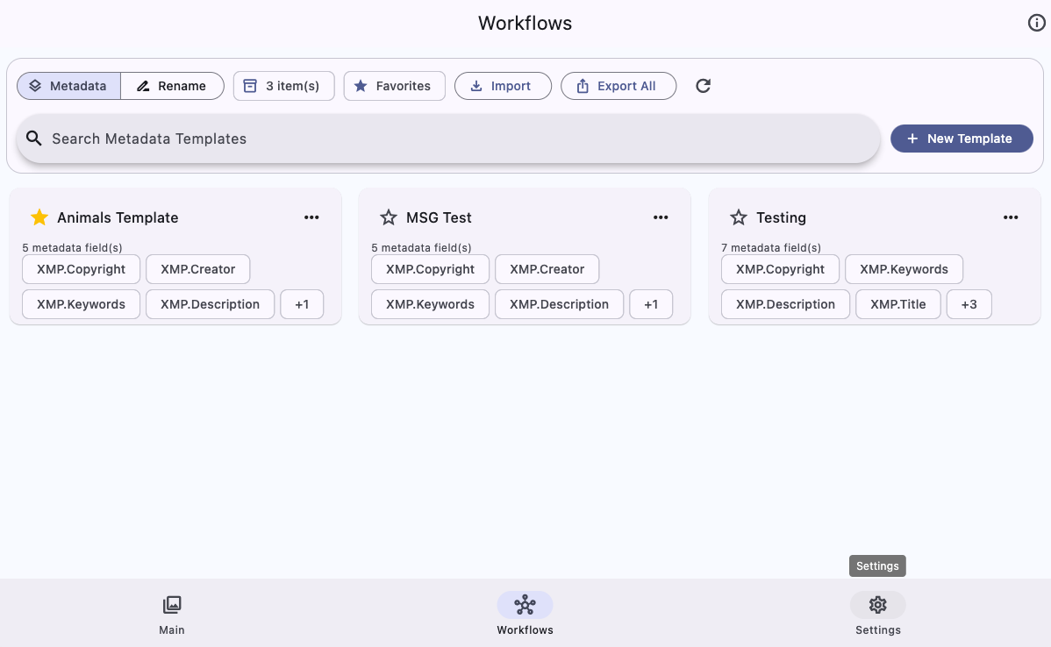Unfavorite Animals Template with gold star
The image size is (1051, 647).
point(39,217)
